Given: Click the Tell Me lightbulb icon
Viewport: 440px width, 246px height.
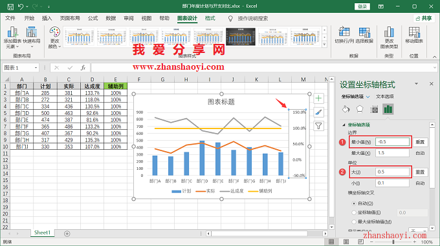Looking at the screenshot, I should (x=230, y=19).
